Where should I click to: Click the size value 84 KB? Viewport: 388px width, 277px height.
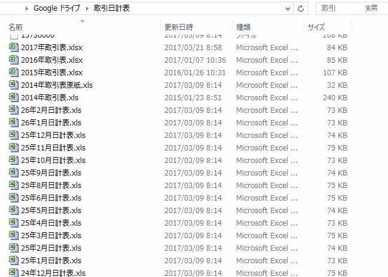click(337, 47)
